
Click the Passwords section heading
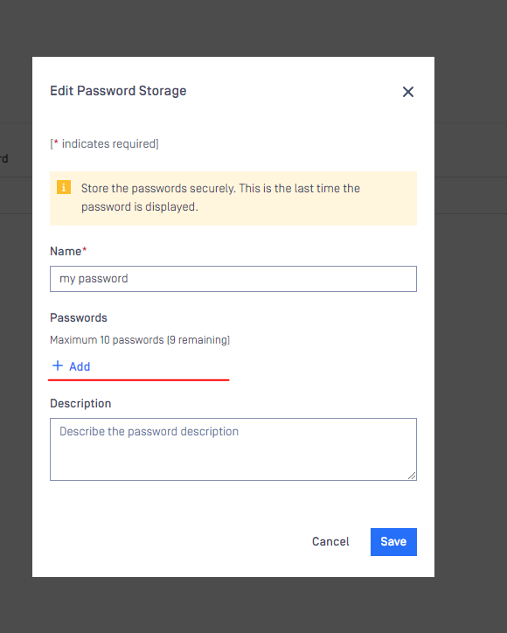point(79,317)
